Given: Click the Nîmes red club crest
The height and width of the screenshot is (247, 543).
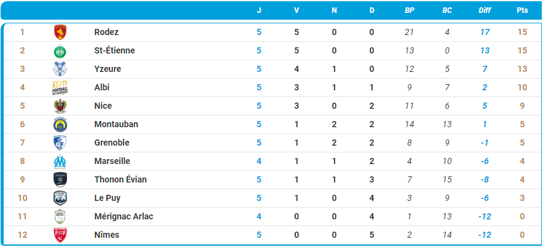Looking at the screenshot, I should (60, 235).
